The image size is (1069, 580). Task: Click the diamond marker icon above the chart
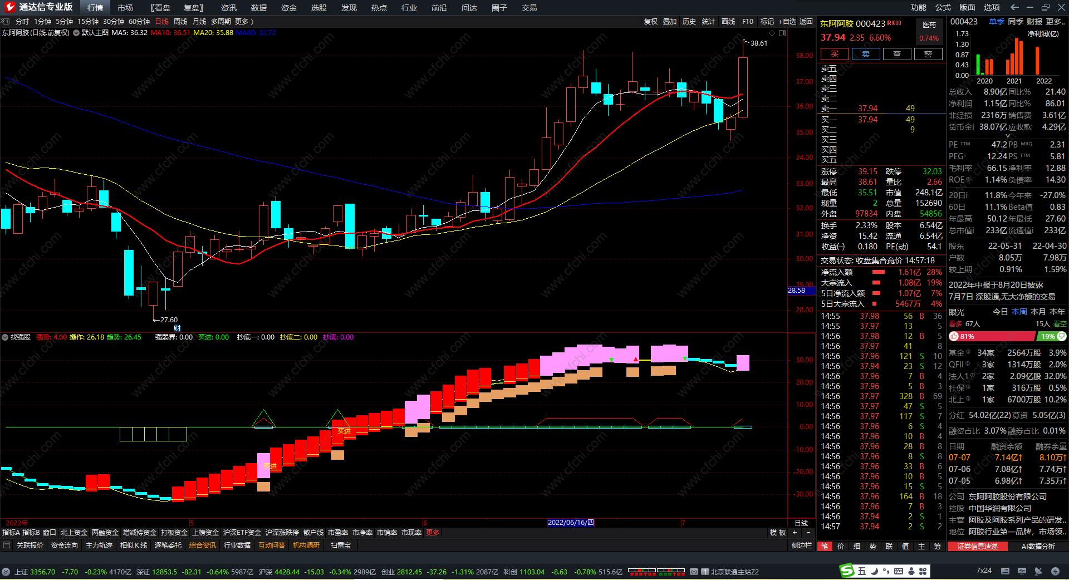coord(772,33)
